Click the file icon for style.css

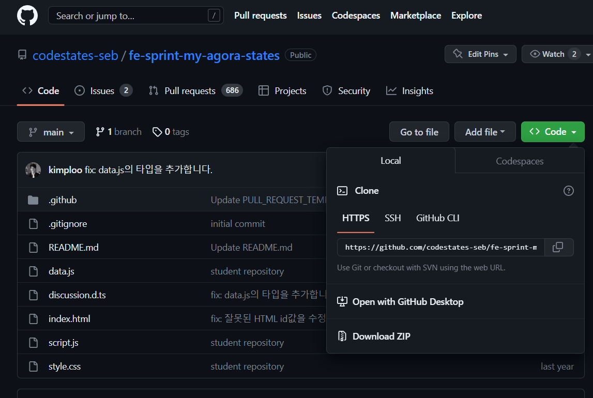[33, 366]
